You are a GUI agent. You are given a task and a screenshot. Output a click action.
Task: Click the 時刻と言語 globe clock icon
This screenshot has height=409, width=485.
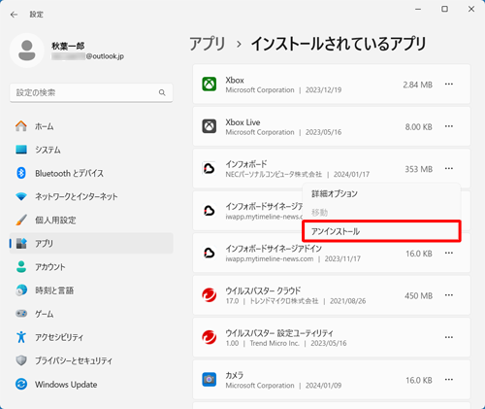pos(21,290)
